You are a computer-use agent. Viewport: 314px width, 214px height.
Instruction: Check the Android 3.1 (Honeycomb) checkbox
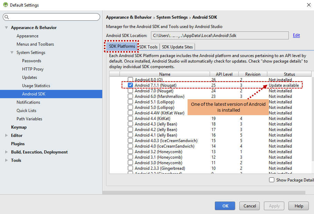point(130,157)
